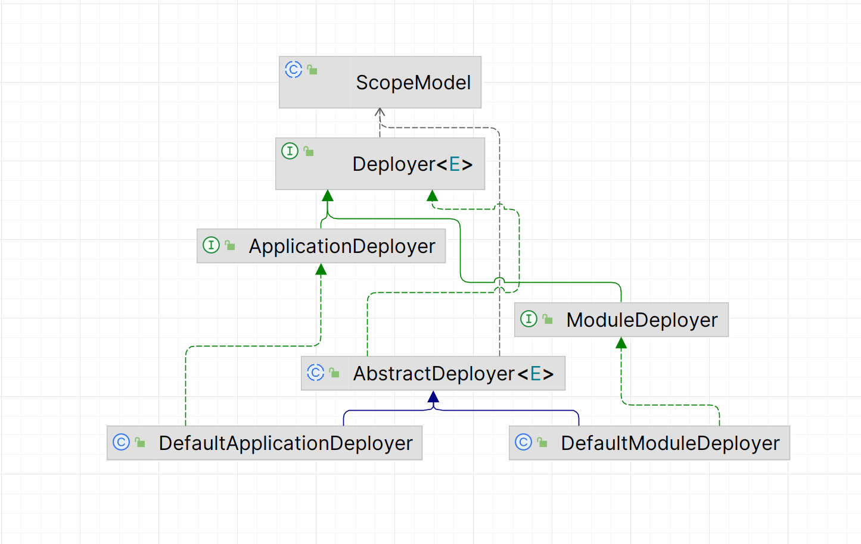Viewport: 861px width, 544px height.
Task: Select the ModuleDeployer interface node
Action: pyautogui.click(x=621, y=320)
